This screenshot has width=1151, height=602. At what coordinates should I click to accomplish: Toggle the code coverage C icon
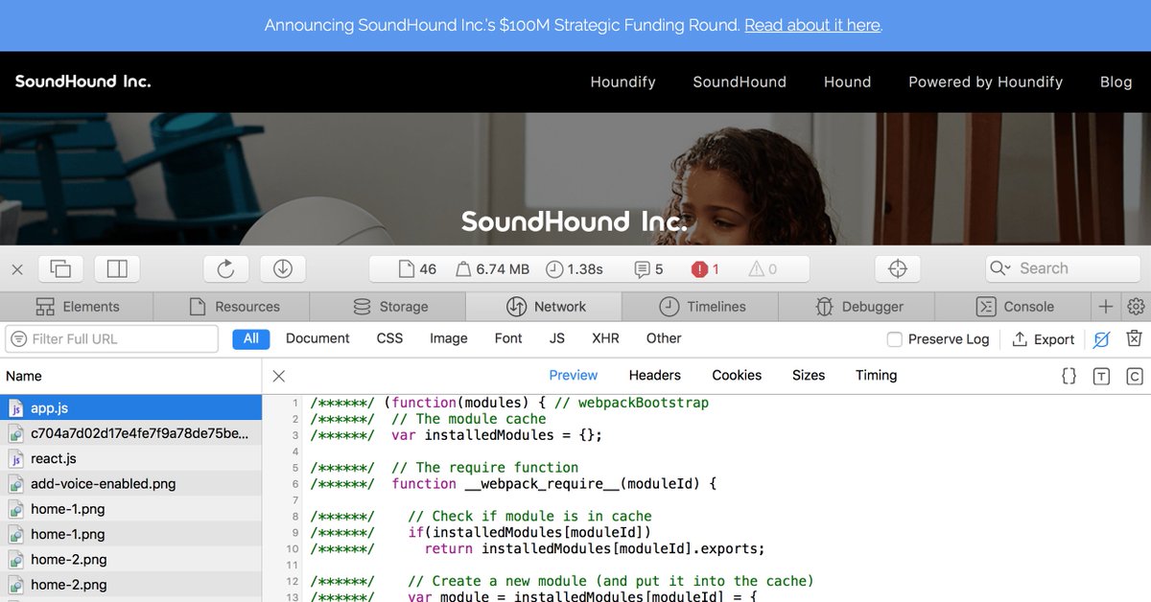[x=1134, y=377]
